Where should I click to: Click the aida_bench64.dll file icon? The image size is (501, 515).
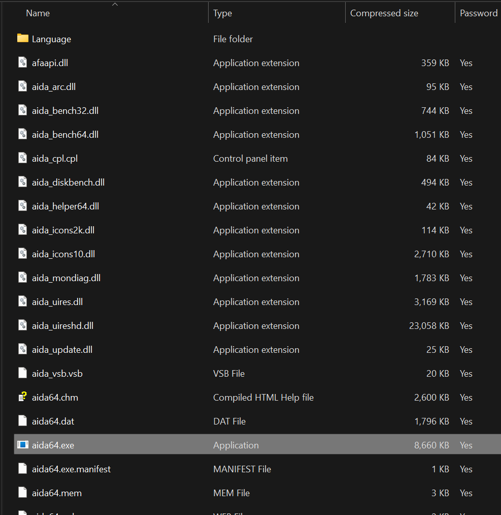click(x=23, y=134)
